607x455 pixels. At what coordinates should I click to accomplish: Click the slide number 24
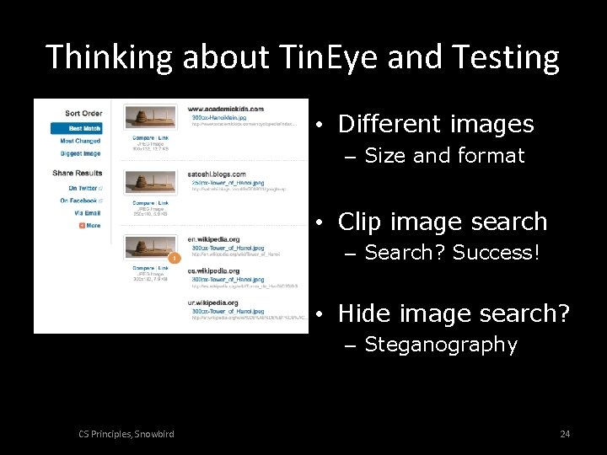pyautogui.click(x=565, y=434)
